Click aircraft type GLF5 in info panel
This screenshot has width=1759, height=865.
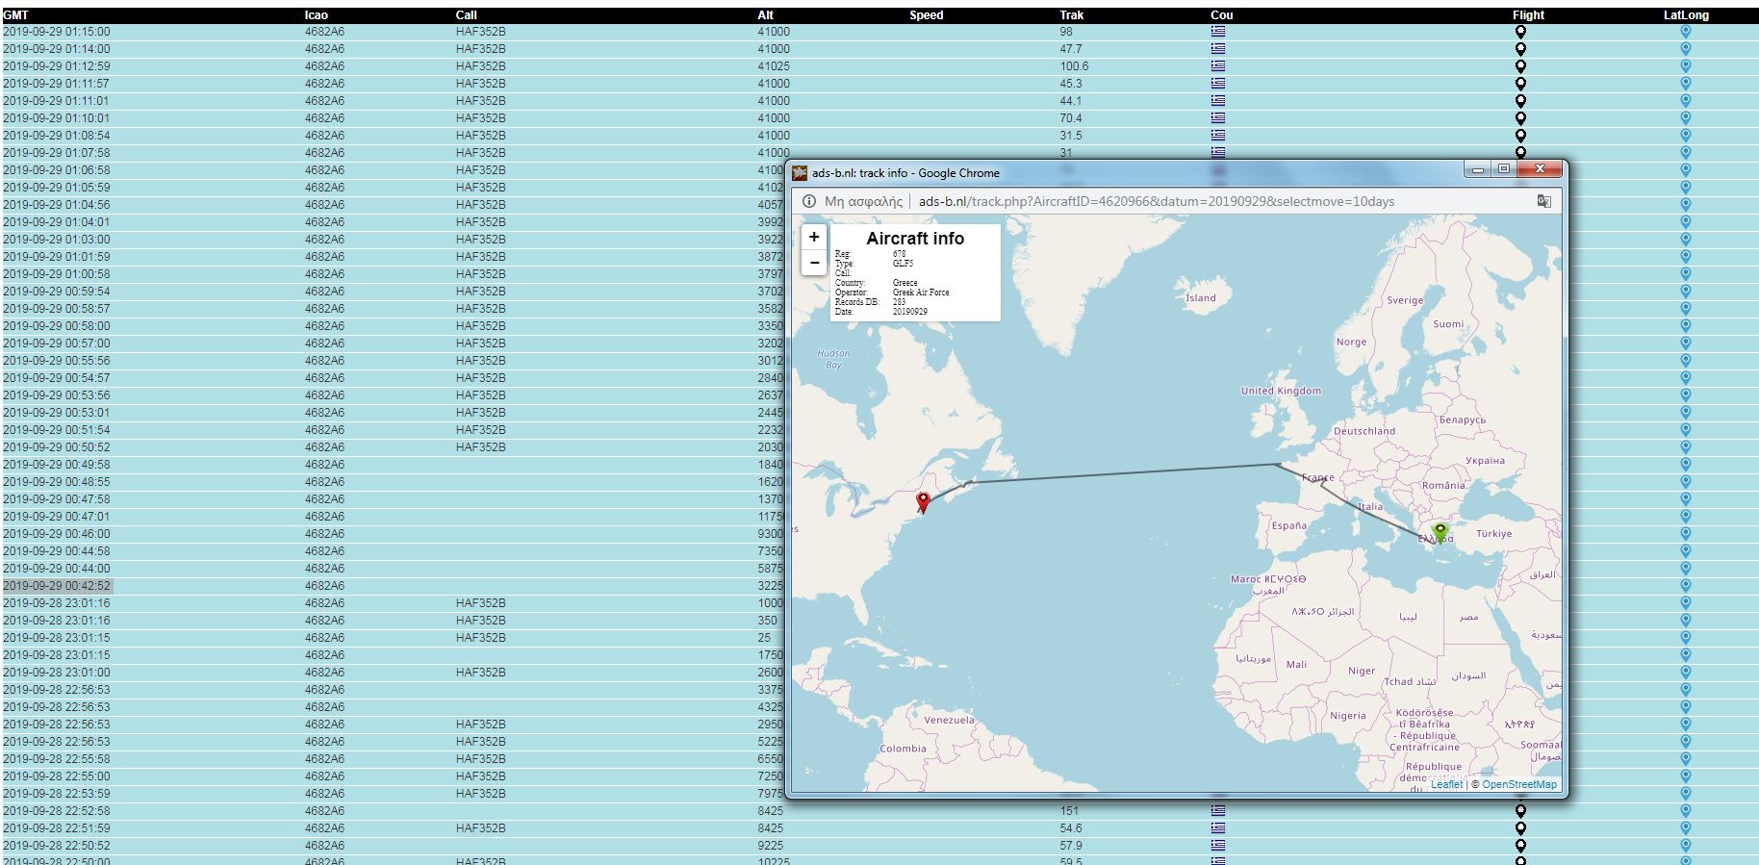903,264
